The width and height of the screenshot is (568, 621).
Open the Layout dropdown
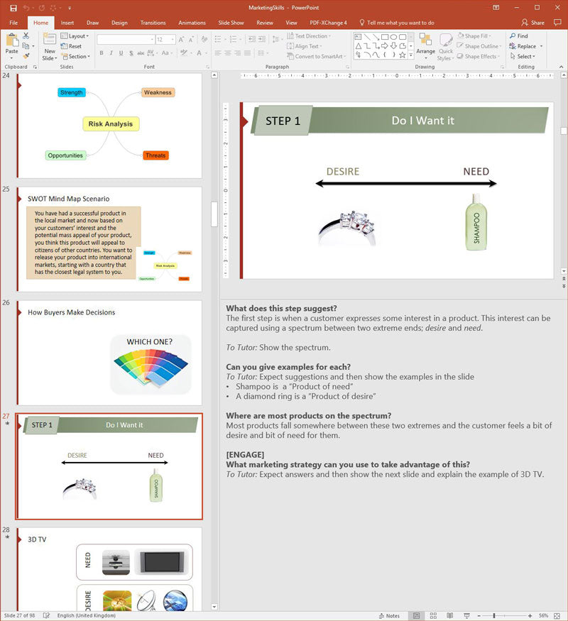point(75,35)
